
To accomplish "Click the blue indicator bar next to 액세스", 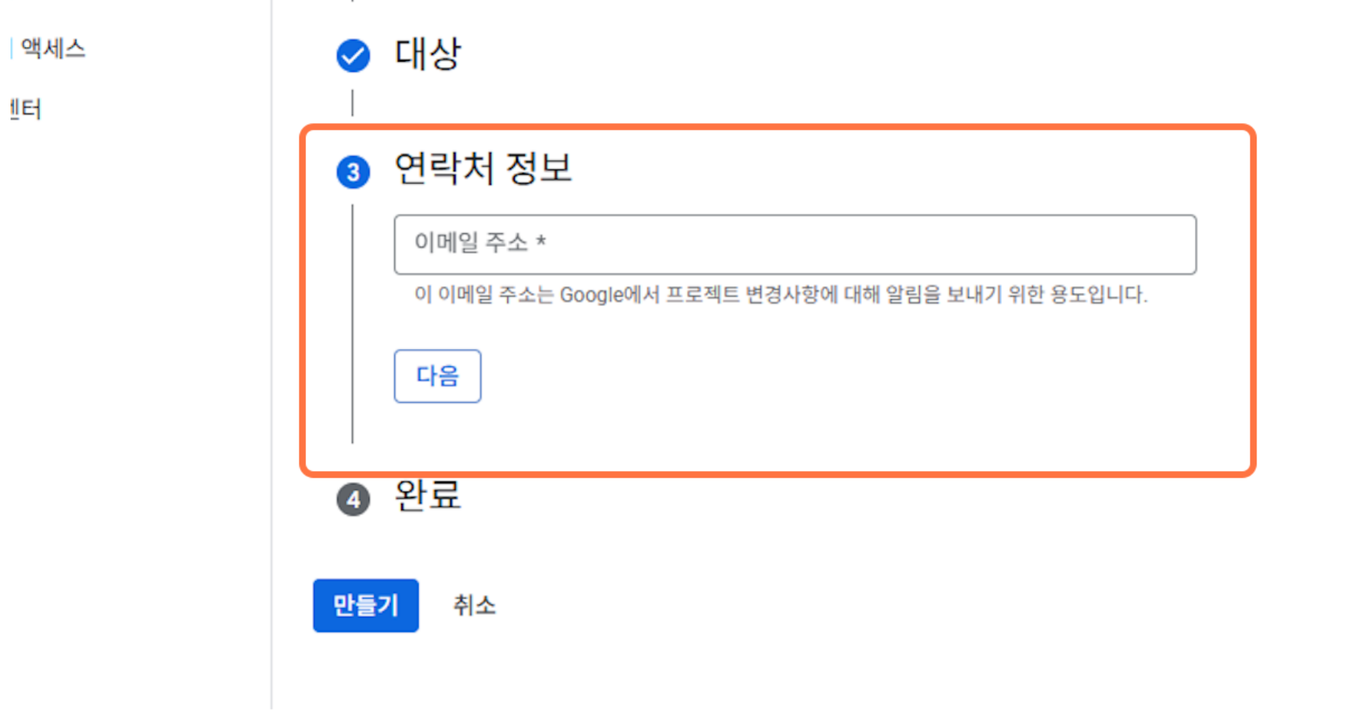I will [x=11, y=49].
